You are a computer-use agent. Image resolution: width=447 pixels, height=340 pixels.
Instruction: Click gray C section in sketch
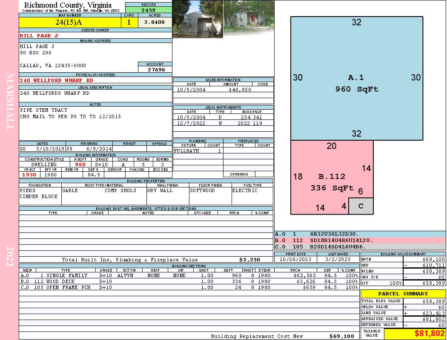[361, 206]
